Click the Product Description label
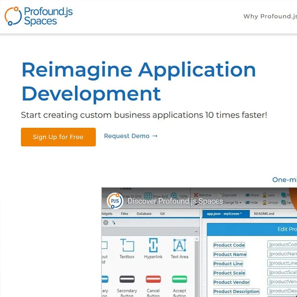The height and width of the screenshot is (297, 297). click(236, 291)
